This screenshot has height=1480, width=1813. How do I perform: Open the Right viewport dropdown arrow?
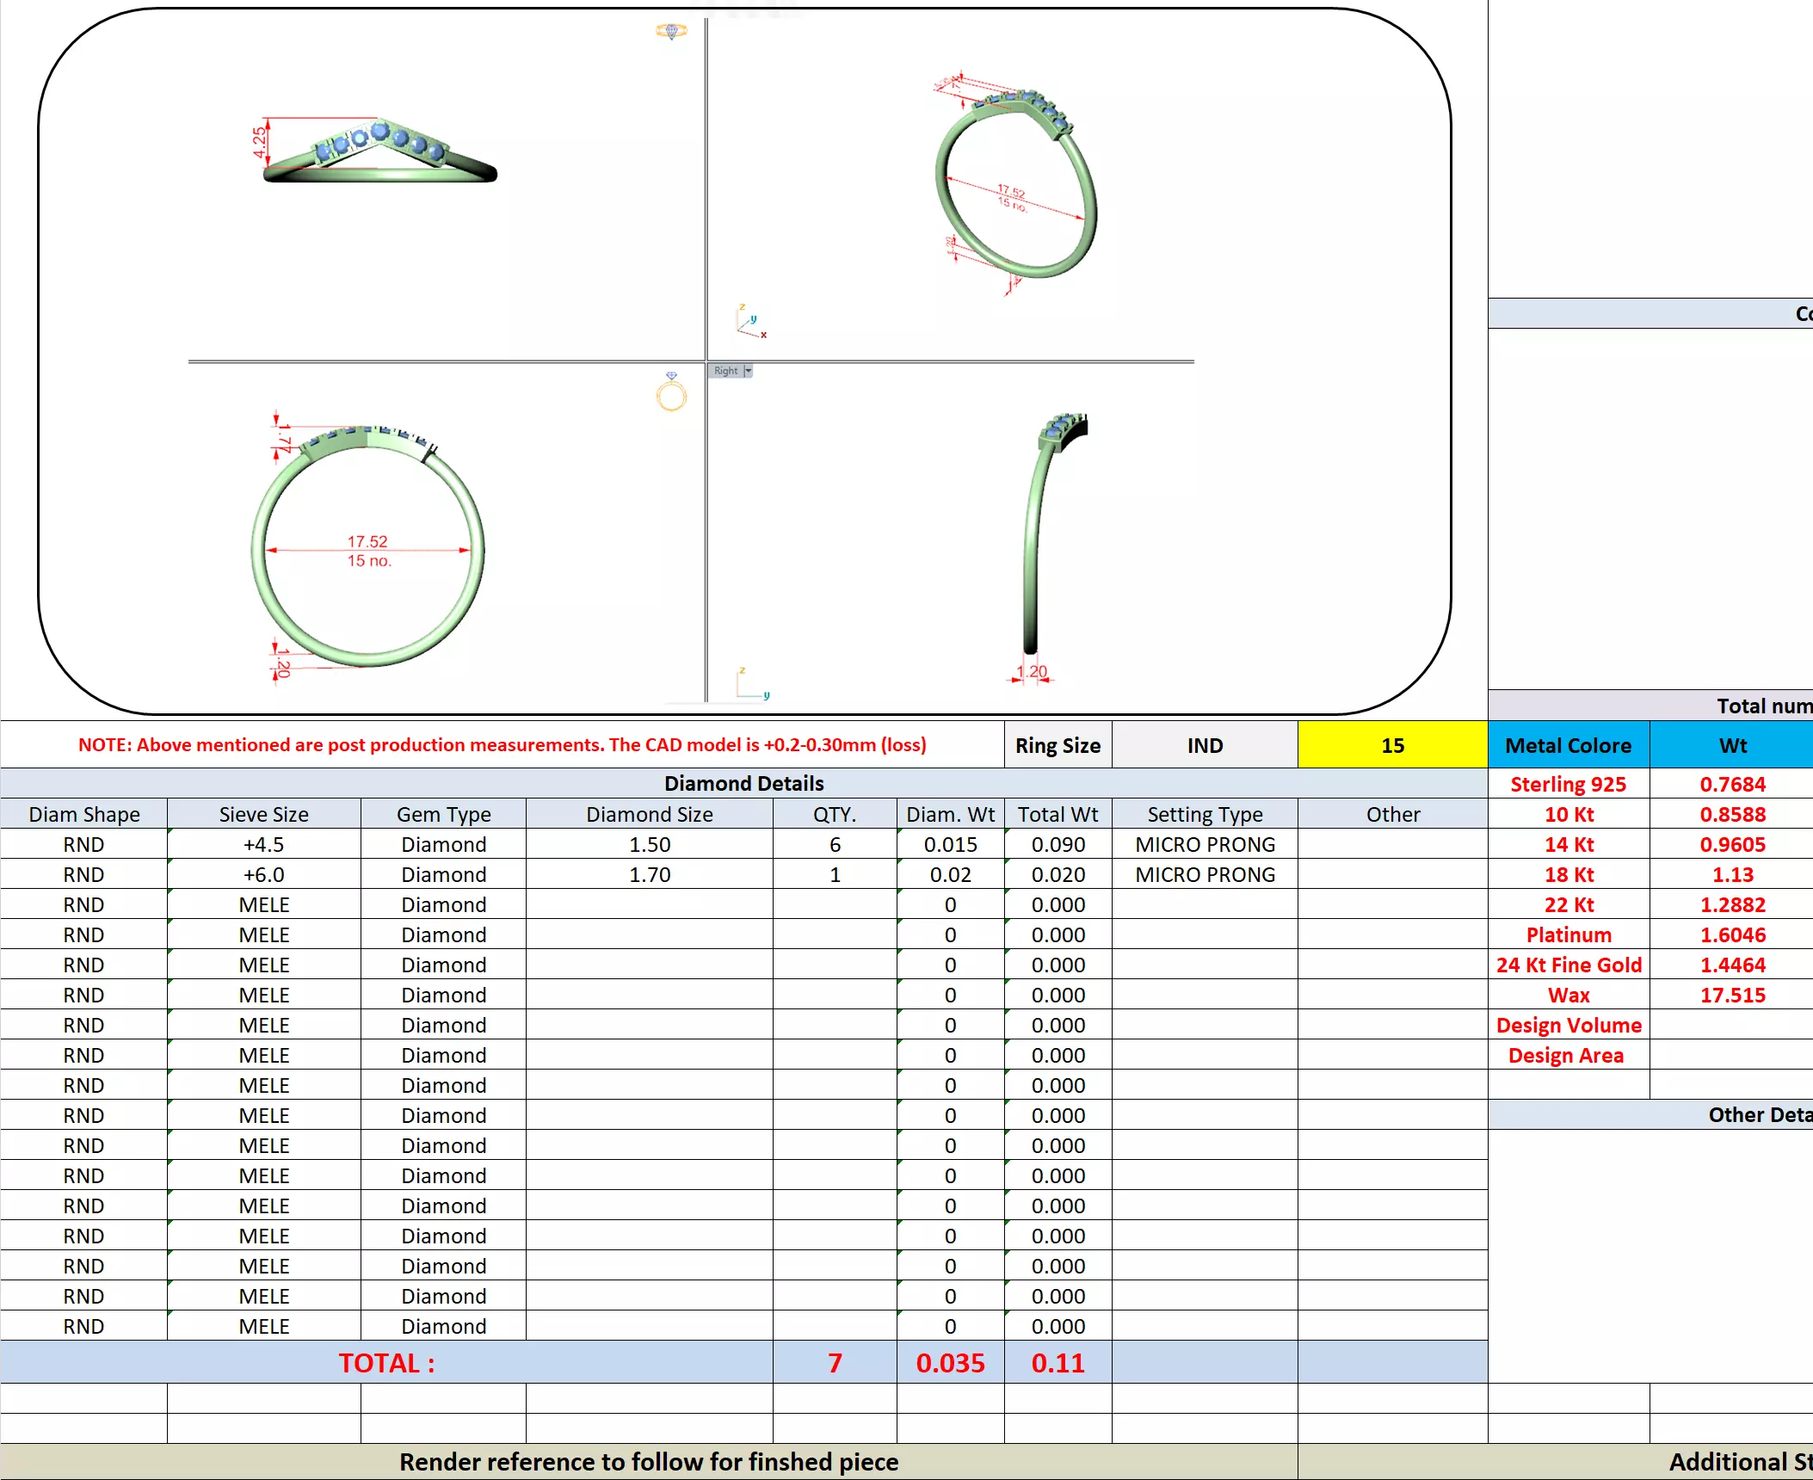(x=748, y=371)
